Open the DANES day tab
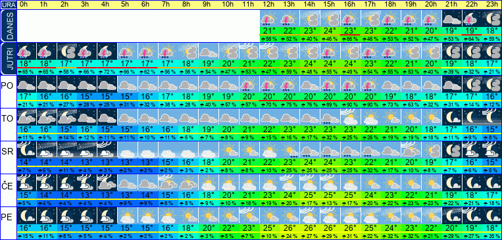Screen dimensions: 502x240 point(8,26)
